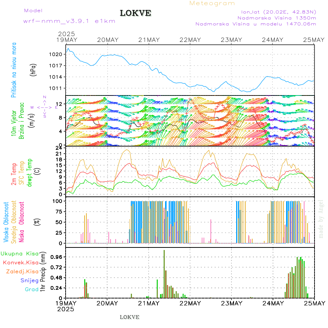The width and height of the screenshot is (328, 328).
Task: Click the orange "Zaledj.Kisa" legend label
Action: coord(22,272)
